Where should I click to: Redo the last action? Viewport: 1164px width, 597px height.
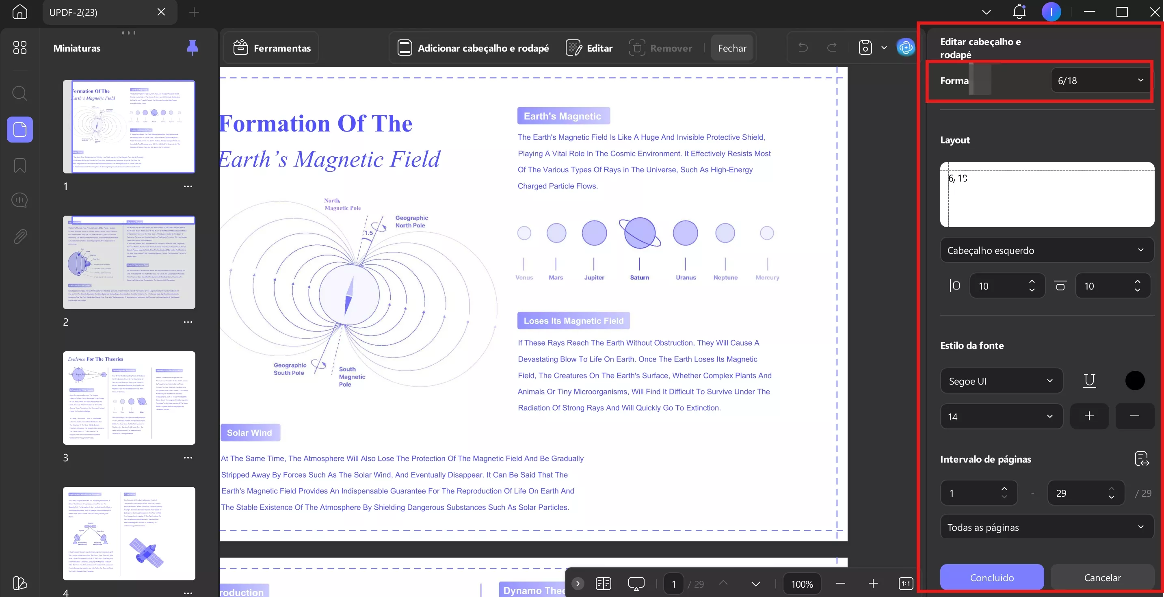click(x=832, y=48)
